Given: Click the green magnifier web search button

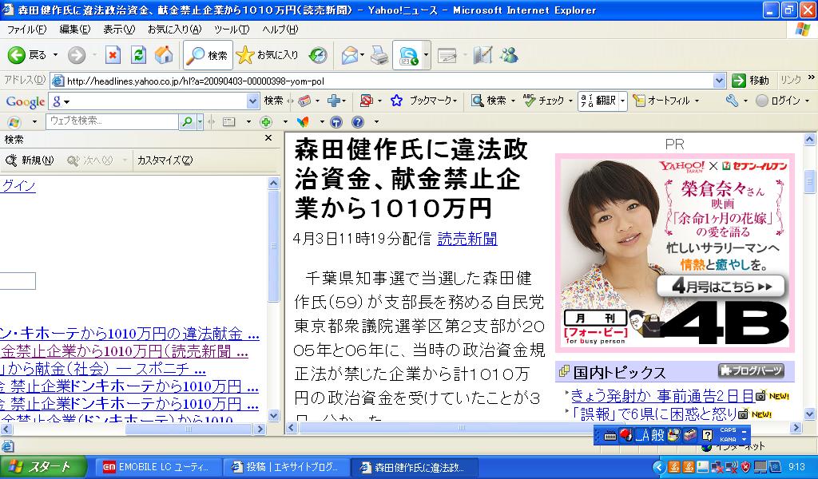Looking at the screenshot, I should coord(187,122).
